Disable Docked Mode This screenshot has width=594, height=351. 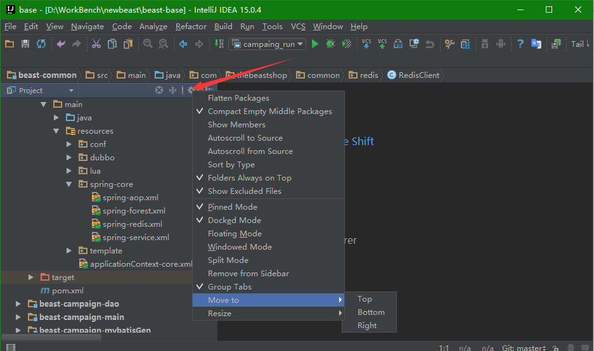(268, 220)
